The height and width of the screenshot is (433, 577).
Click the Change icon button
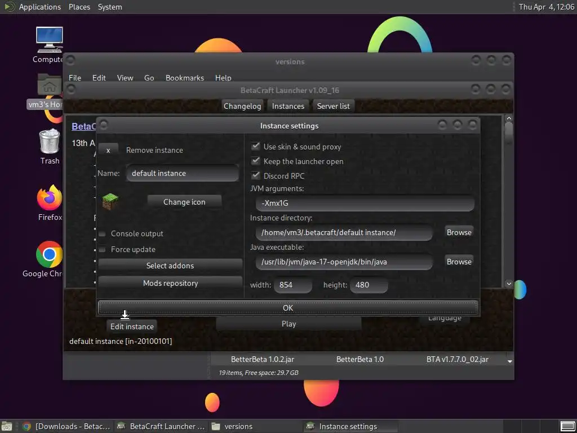184,202
